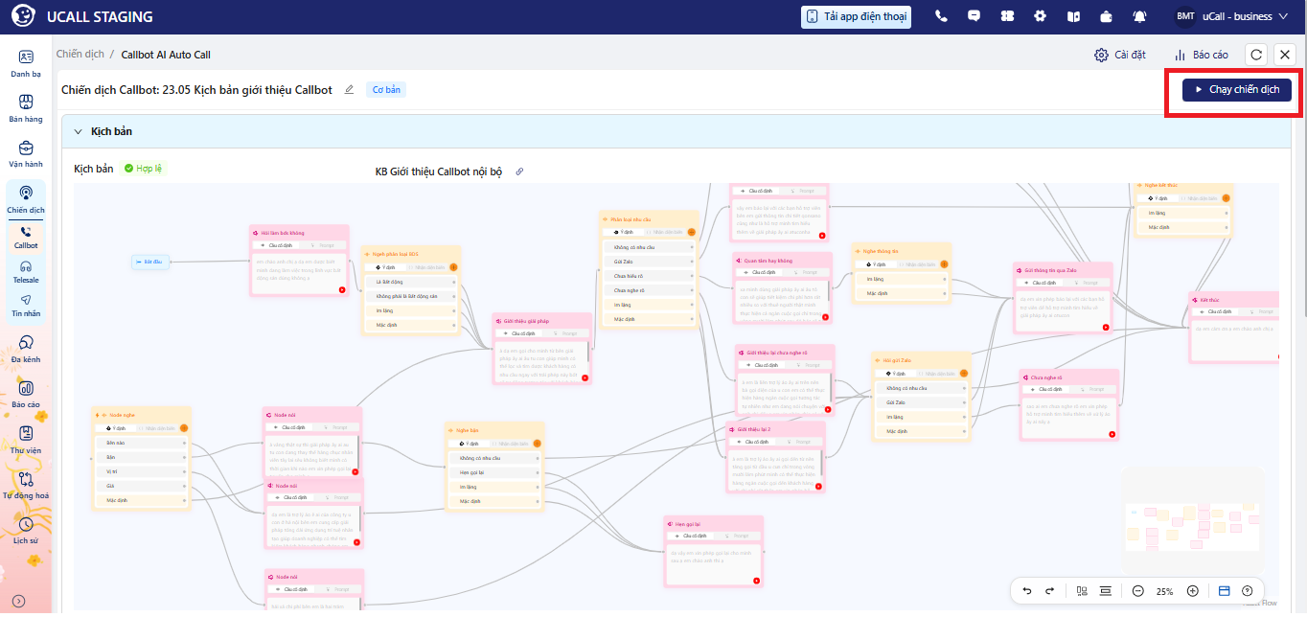Click the auto-layout nodes icon
Viewport: 1307px width, 617px height.
click(x=1082, y=591)
